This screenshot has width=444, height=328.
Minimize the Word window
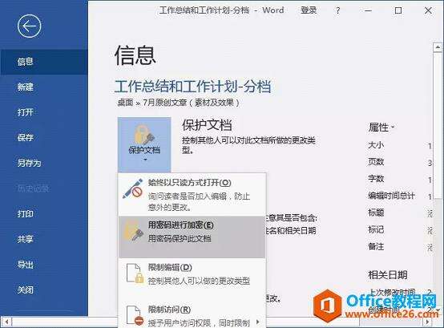click(368, 10)
